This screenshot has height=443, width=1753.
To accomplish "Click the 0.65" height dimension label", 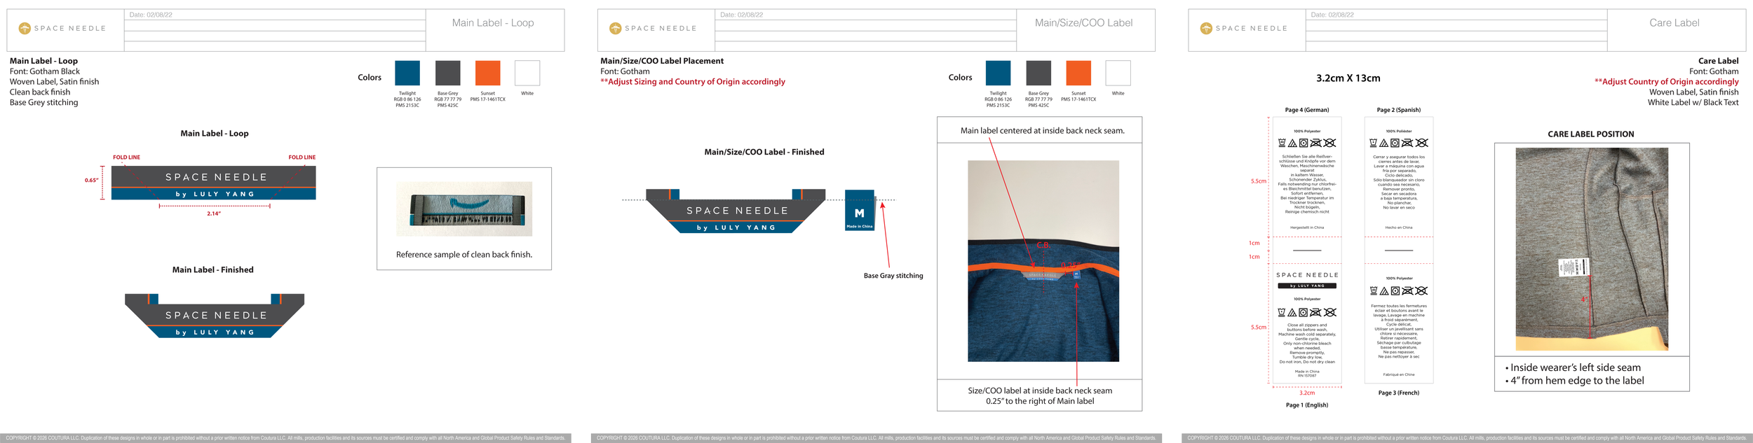I will [x=91, y=181].
